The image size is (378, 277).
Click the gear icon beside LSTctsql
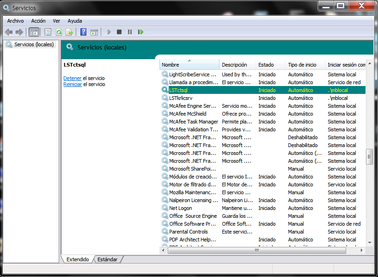[x=165, y=90]
